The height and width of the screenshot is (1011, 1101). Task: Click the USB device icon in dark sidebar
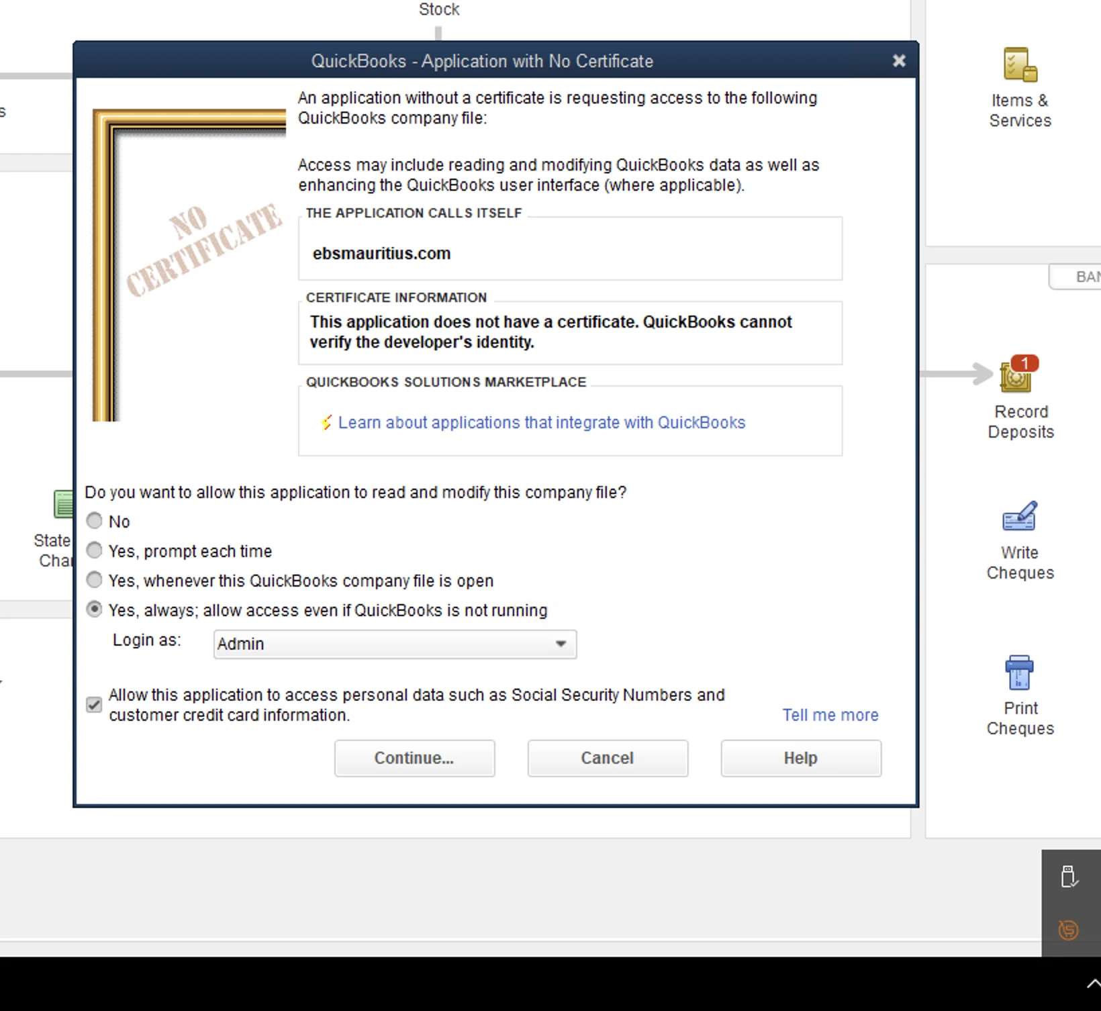tap(1070, 876)
